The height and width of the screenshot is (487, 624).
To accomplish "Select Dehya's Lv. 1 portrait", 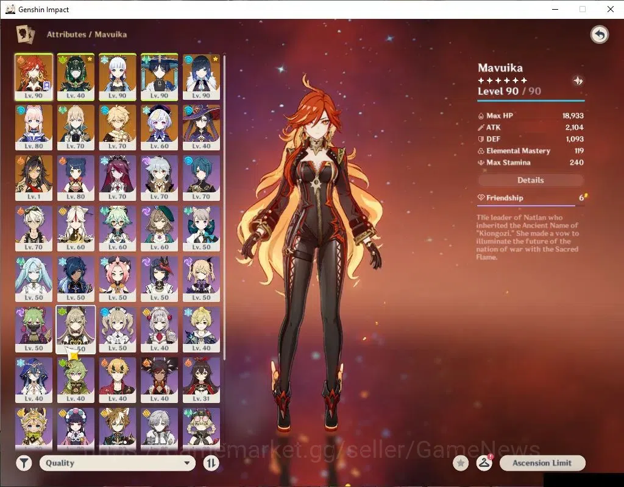I will (x=34, y=178).
